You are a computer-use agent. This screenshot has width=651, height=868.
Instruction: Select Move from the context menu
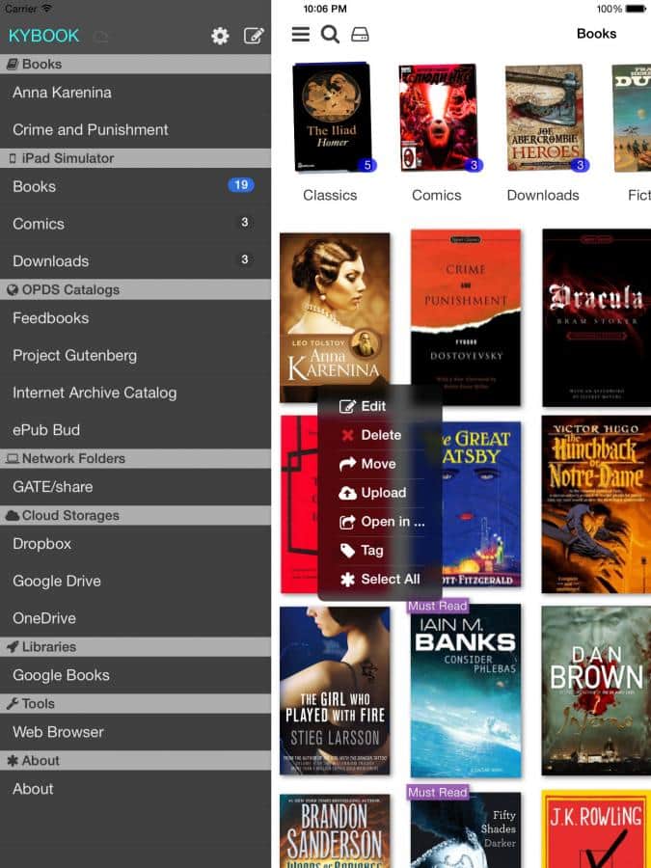click(377, 464)
